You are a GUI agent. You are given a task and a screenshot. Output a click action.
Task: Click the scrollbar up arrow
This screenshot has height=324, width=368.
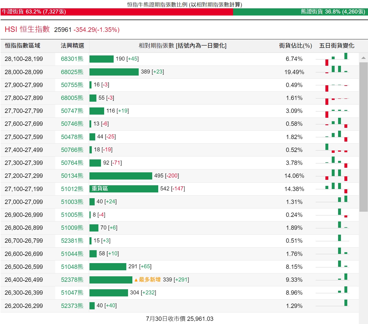click(363, 58)
